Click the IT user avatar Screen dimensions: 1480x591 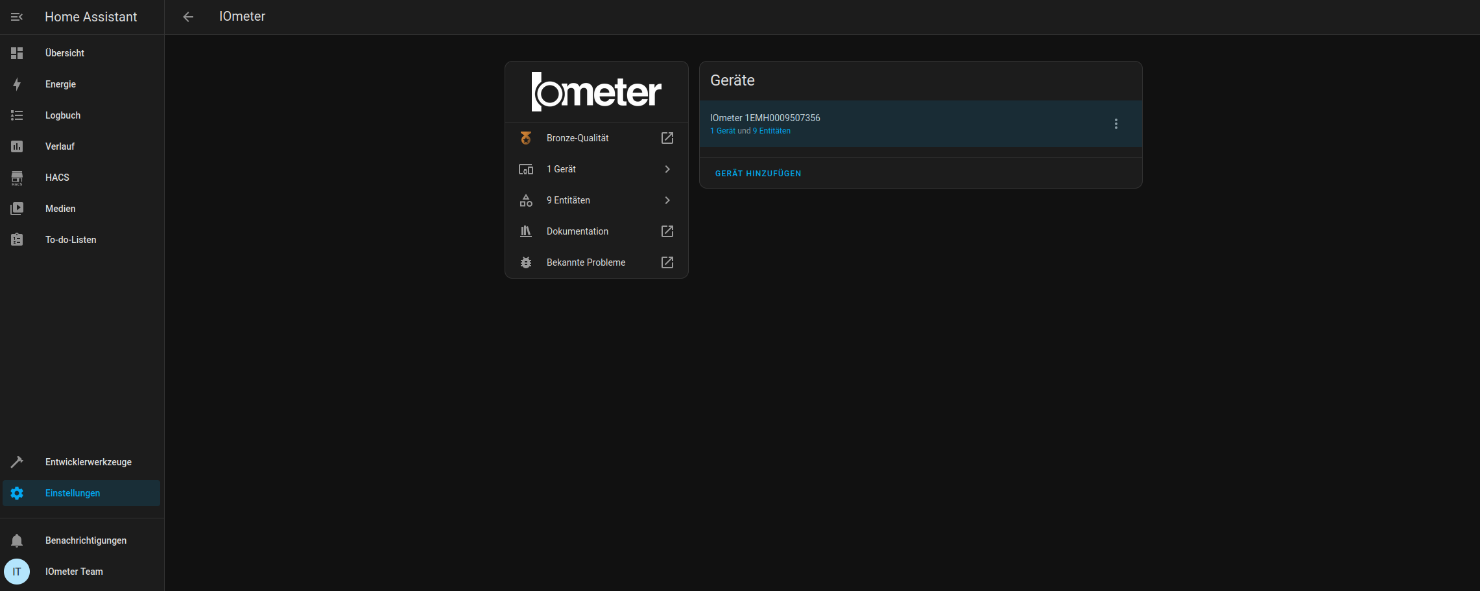[x=17, y=572]
